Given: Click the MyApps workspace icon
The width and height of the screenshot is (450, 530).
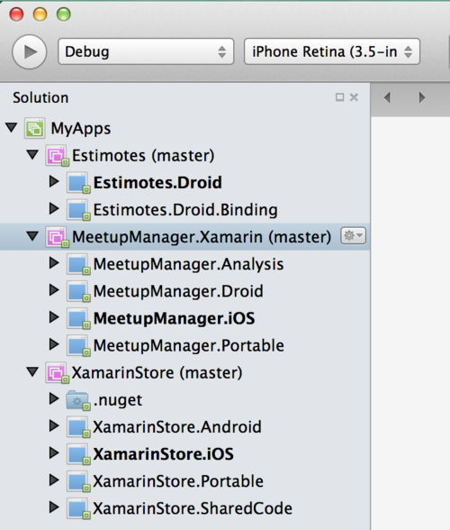Looking at the screenshot, I should pyautogui.click(x=34, y=128).
